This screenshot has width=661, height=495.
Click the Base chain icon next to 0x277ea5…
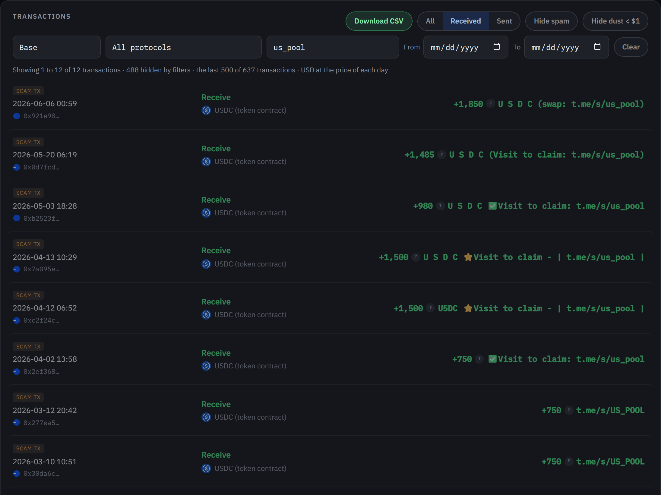point(17,423)
